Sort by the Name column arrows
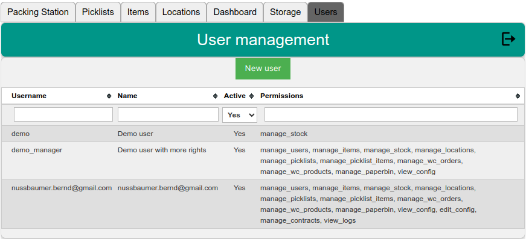The width and height of the screenshot is (529, 239). (215, 96)
